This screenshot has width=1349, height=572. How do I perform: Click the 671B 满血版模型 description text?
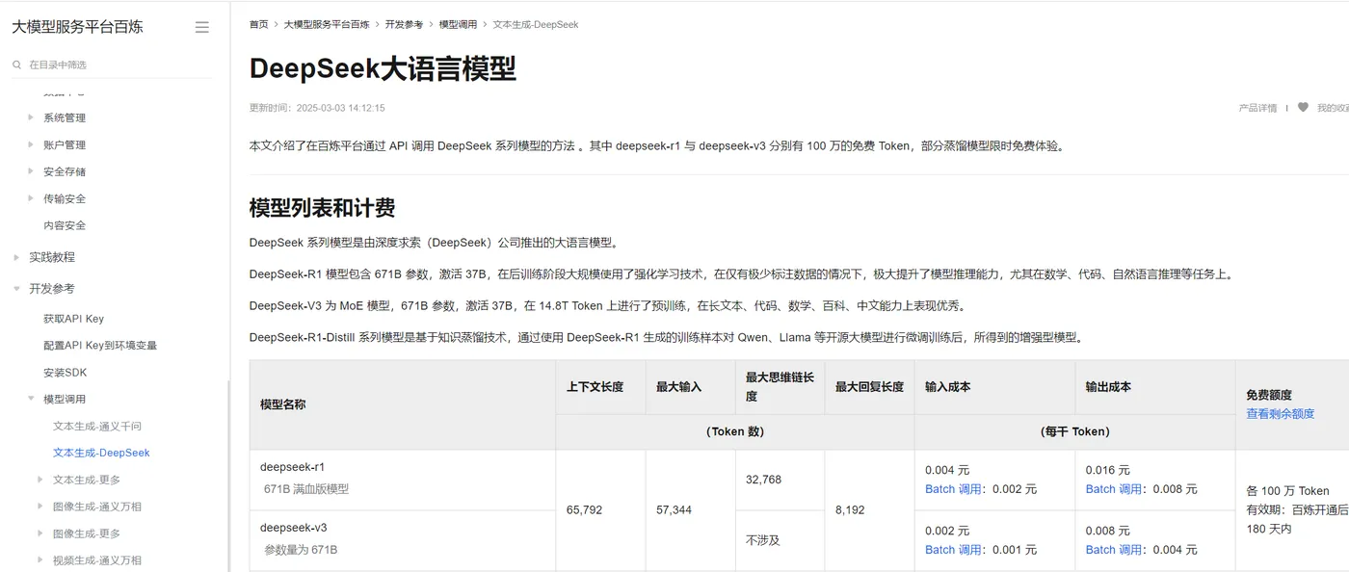[306, 489]
